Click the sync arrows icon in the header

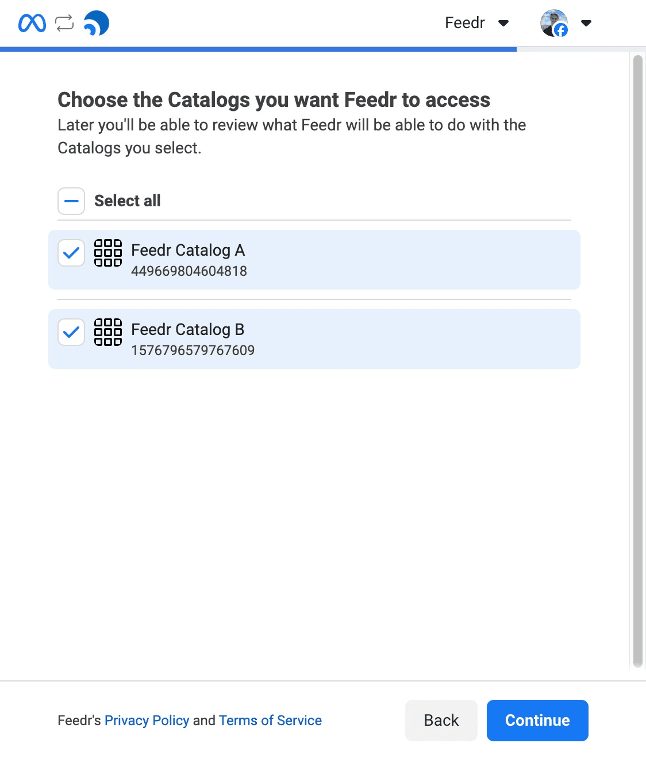(x=63, y=23)
